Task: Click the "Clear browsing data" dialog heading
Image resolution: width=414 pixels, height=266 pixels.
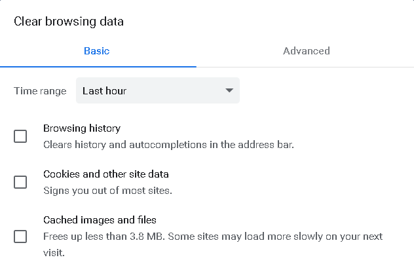Action: pos(69,22)
